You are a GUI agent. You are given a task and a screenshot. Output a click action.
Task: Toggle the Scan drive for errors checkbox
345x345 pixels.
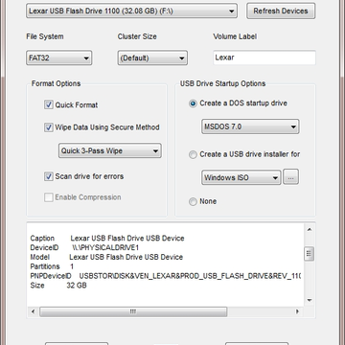pyautogui.click(x=49, y=176)
